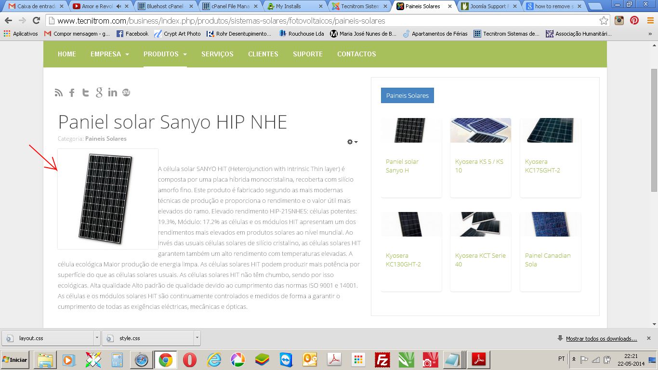Open the Crypt Art Photo bookmark
Image resolution: width=658 pixels, height=370 pixels.
[x=177, y=34]
